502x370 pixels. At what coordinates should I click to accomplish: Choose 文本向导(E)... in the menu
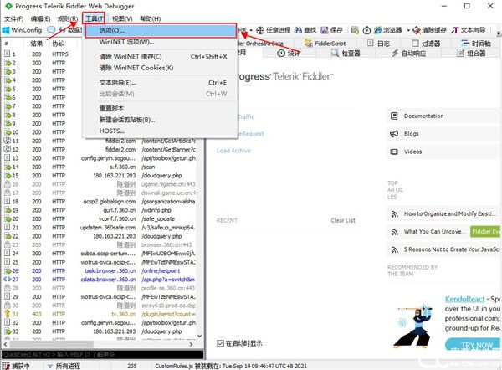click(x=160, y=82)
